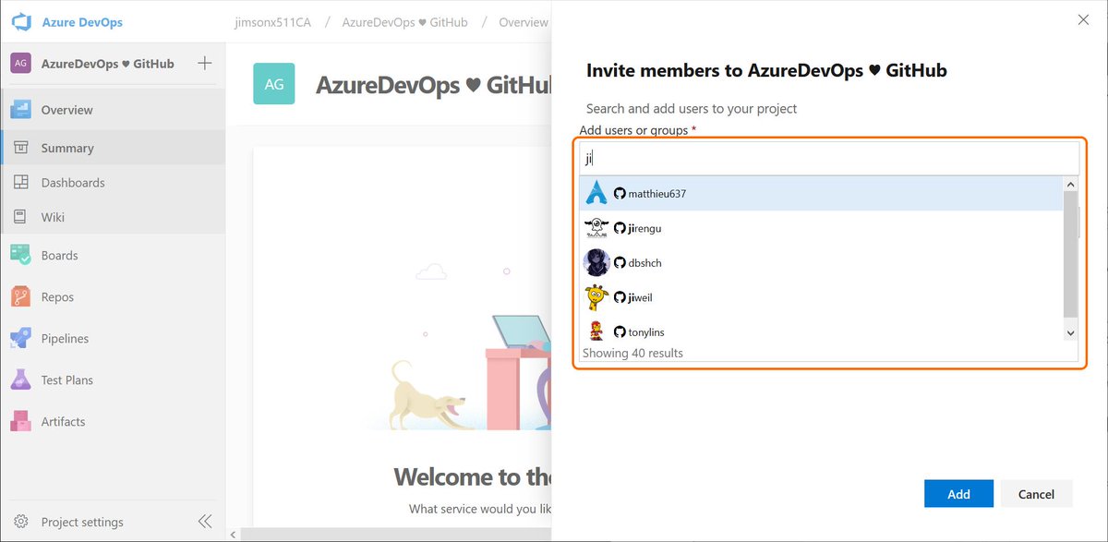The image size is (1108, 542).
Task: Open the Pipelines hub icon
Action: 21,338
